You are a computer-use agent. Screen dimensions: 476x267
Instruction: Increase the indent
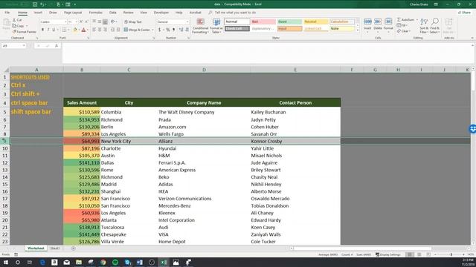(118, 30)
